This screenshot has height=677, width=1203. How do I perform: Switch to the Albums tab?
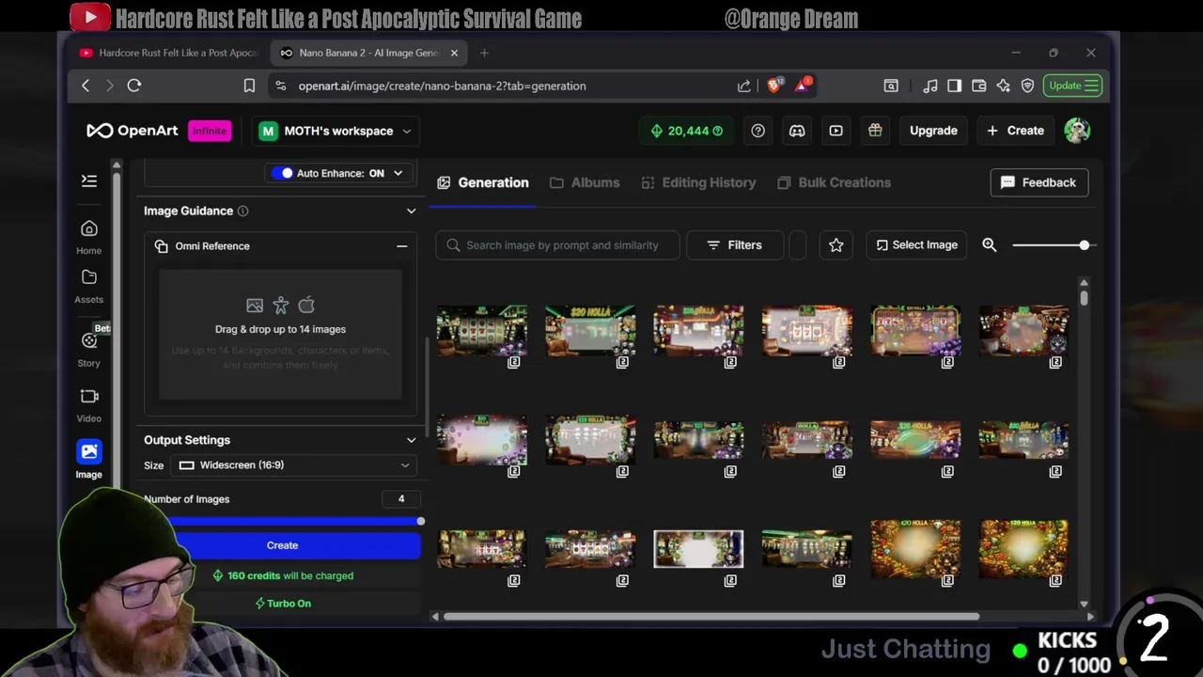[585, 182]
